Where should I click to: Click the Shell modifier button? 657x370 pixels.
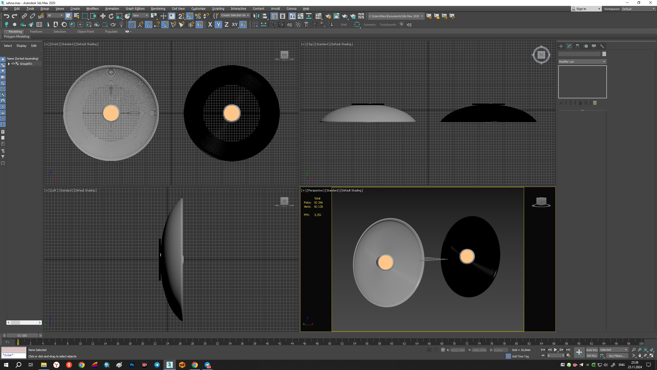pos(344,25)
